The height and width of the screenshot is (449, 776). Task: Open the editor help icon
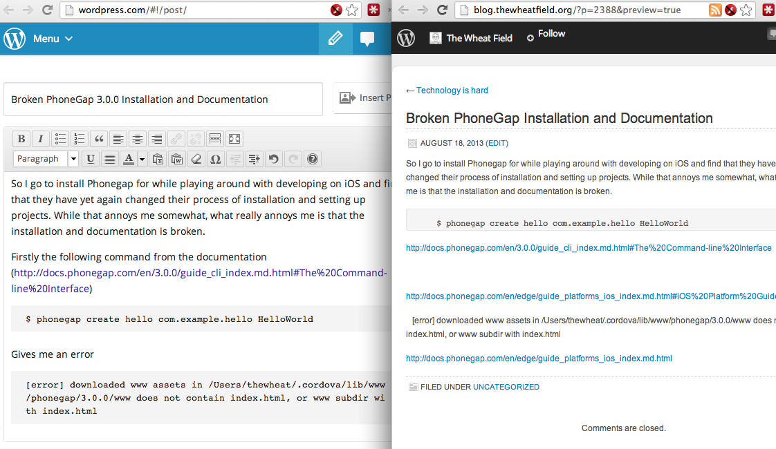point(313,159)
